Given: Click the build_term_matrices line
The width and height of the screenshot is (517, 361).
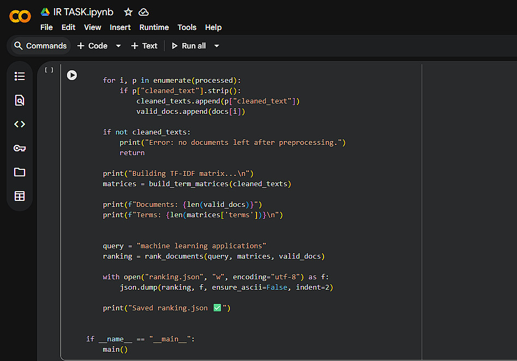Looking at the screenshot, I should tap(197, 183).
